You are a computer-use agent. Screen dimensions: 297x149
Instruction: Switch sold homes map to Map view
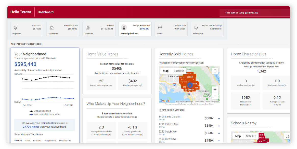point(166,71)
